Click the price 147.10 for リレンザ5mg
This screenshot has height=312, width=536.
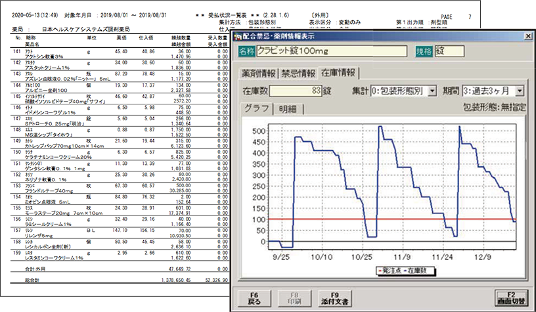pos(120,231)
